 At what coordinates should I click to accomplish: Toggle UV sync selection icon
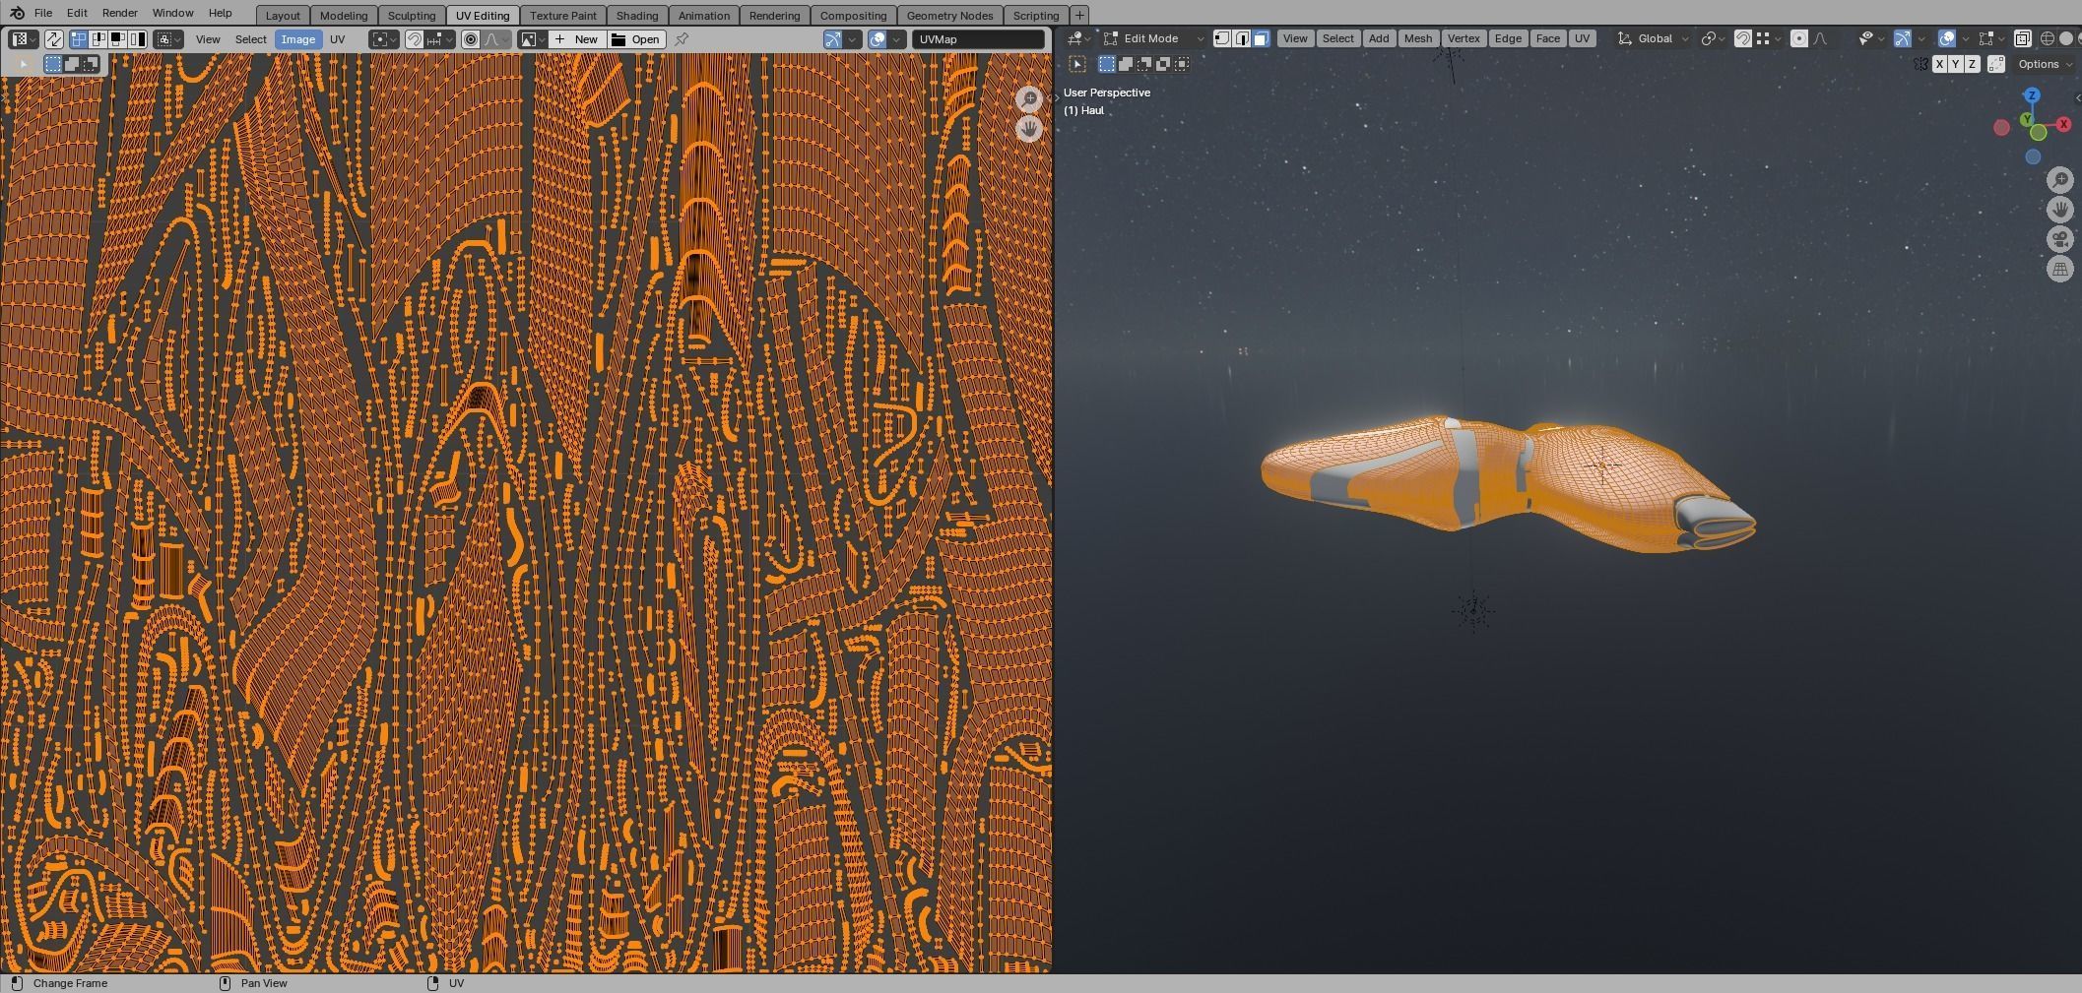53,39
